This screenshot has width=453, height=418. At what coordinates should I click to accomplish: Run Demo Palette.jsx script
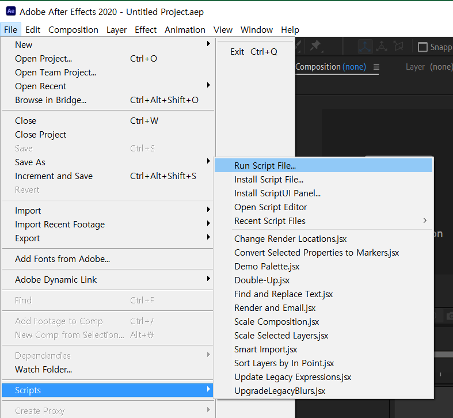pyautogui.click(x=323, y=266)
